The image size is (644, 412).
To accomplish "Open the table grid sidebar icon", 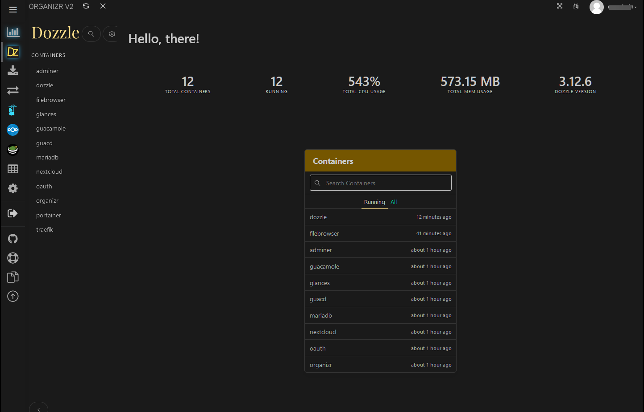I will [13, 169].
